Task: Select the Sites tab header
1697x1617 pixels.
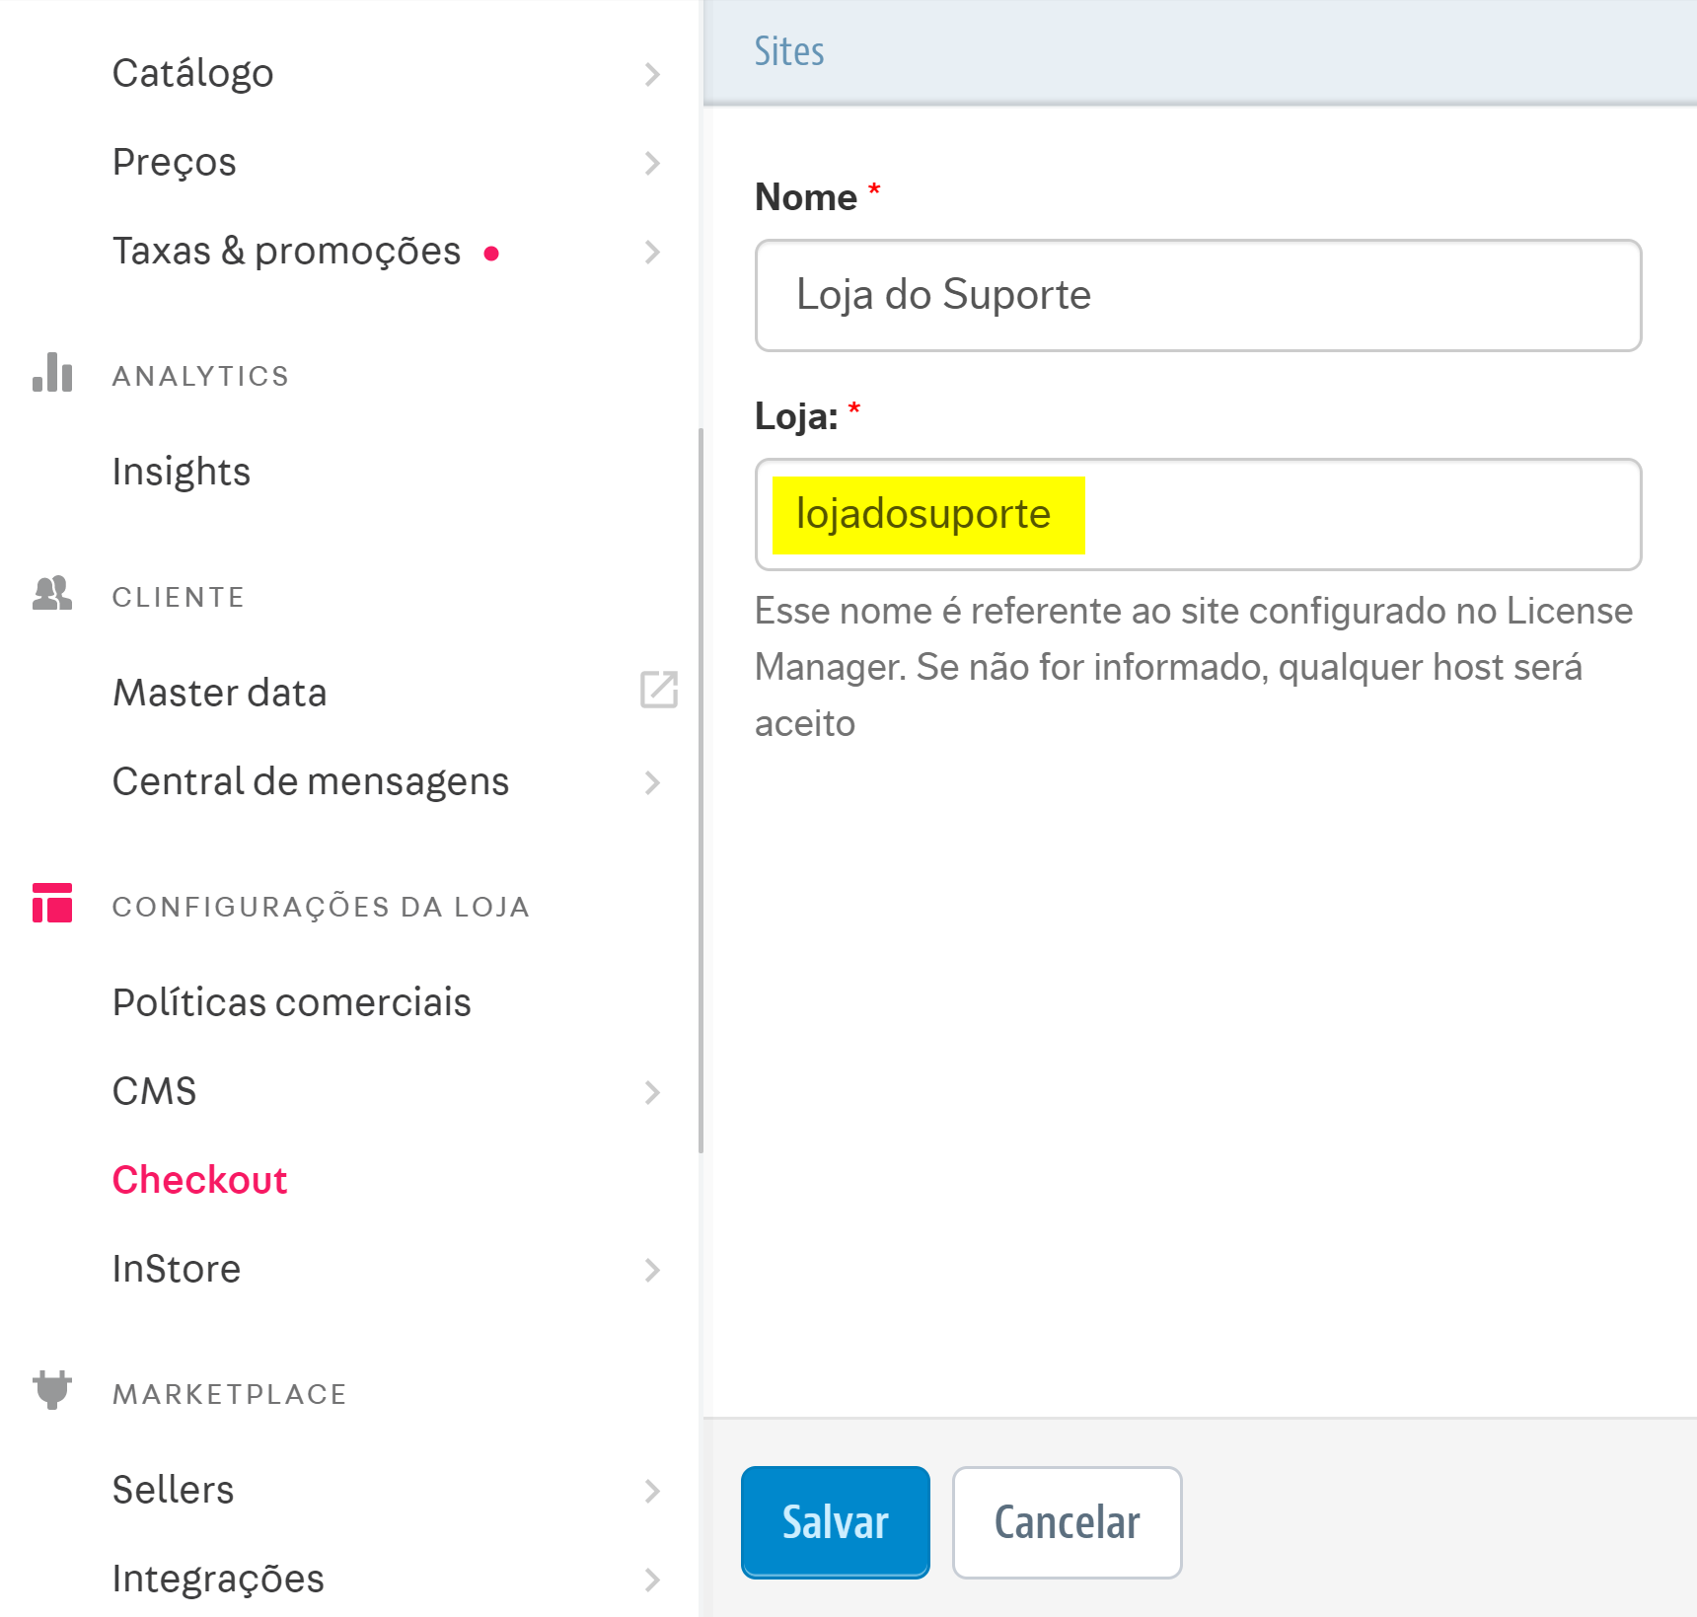Action: [789, 50]
